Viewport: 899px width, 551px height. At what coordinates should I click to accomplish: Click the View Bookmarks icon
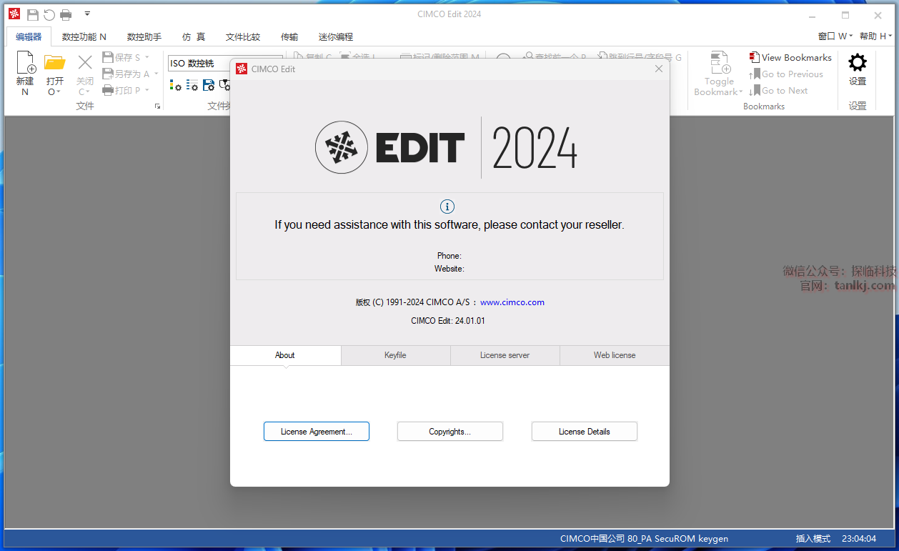coord(754,57)
